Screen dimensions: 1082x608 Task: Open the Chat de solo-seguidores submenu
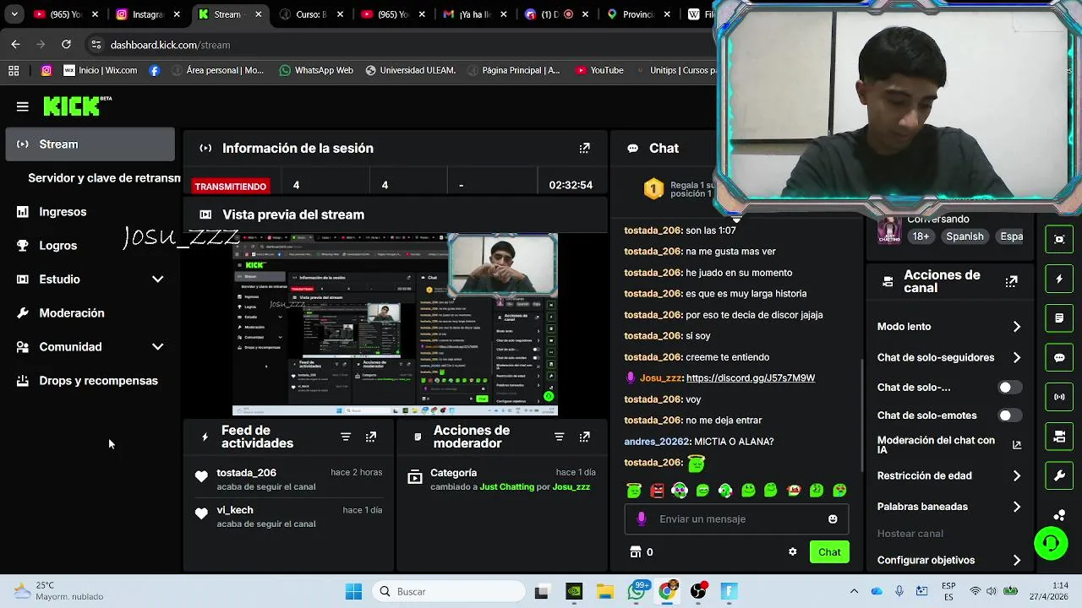[x=949, y=358]
